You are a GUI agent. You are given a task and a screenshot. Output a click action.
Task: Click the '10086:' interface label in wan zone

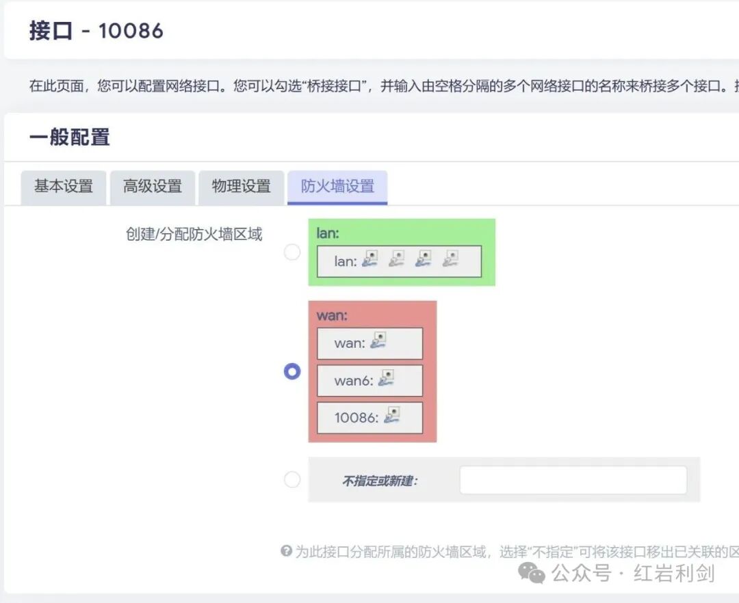click(356, 418)
